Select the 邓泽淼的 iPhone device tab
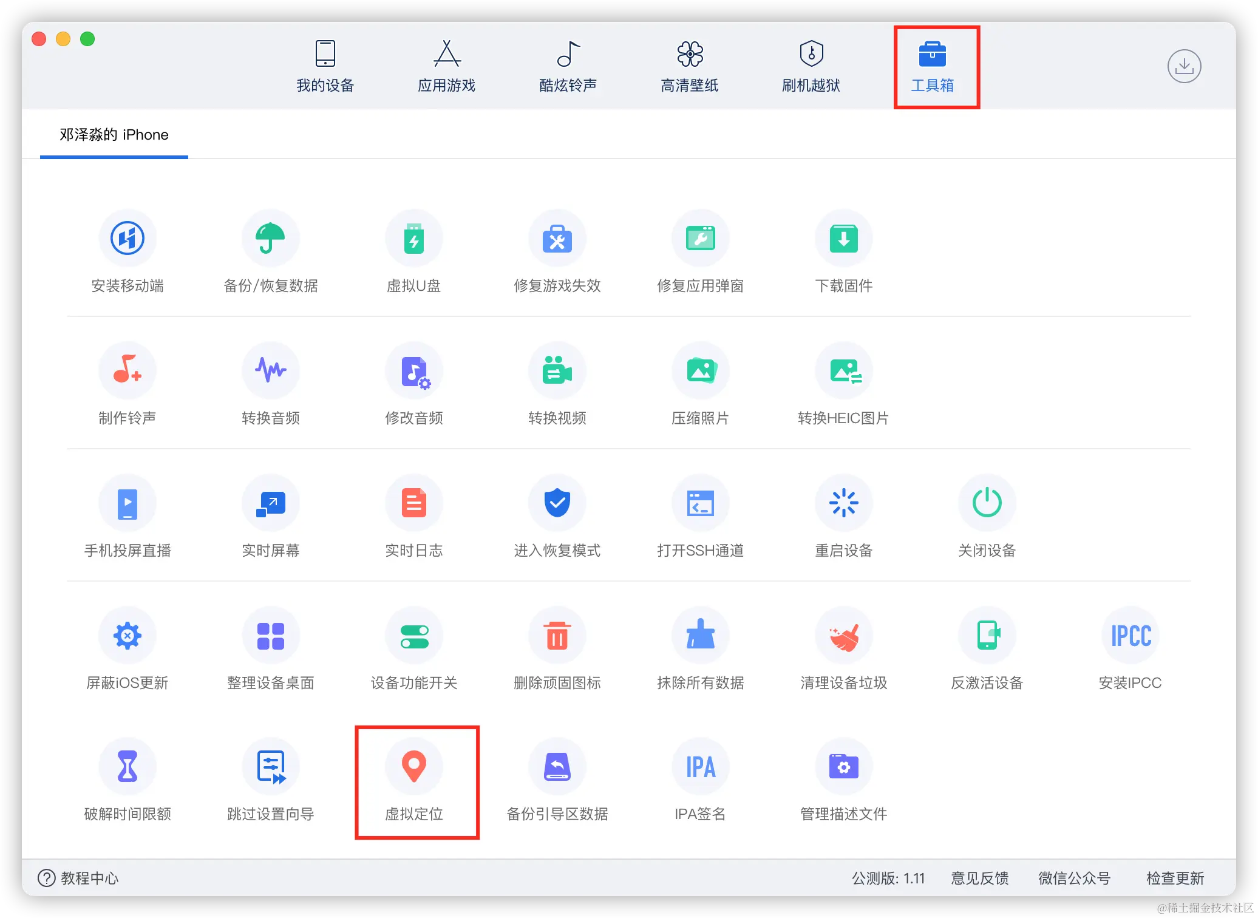Viewport: 1258px width, 918px height. click(114, 135)
